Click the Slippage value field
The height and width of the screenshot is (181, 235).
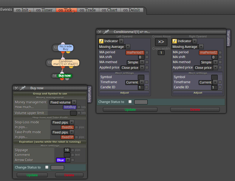click(67, 150)
